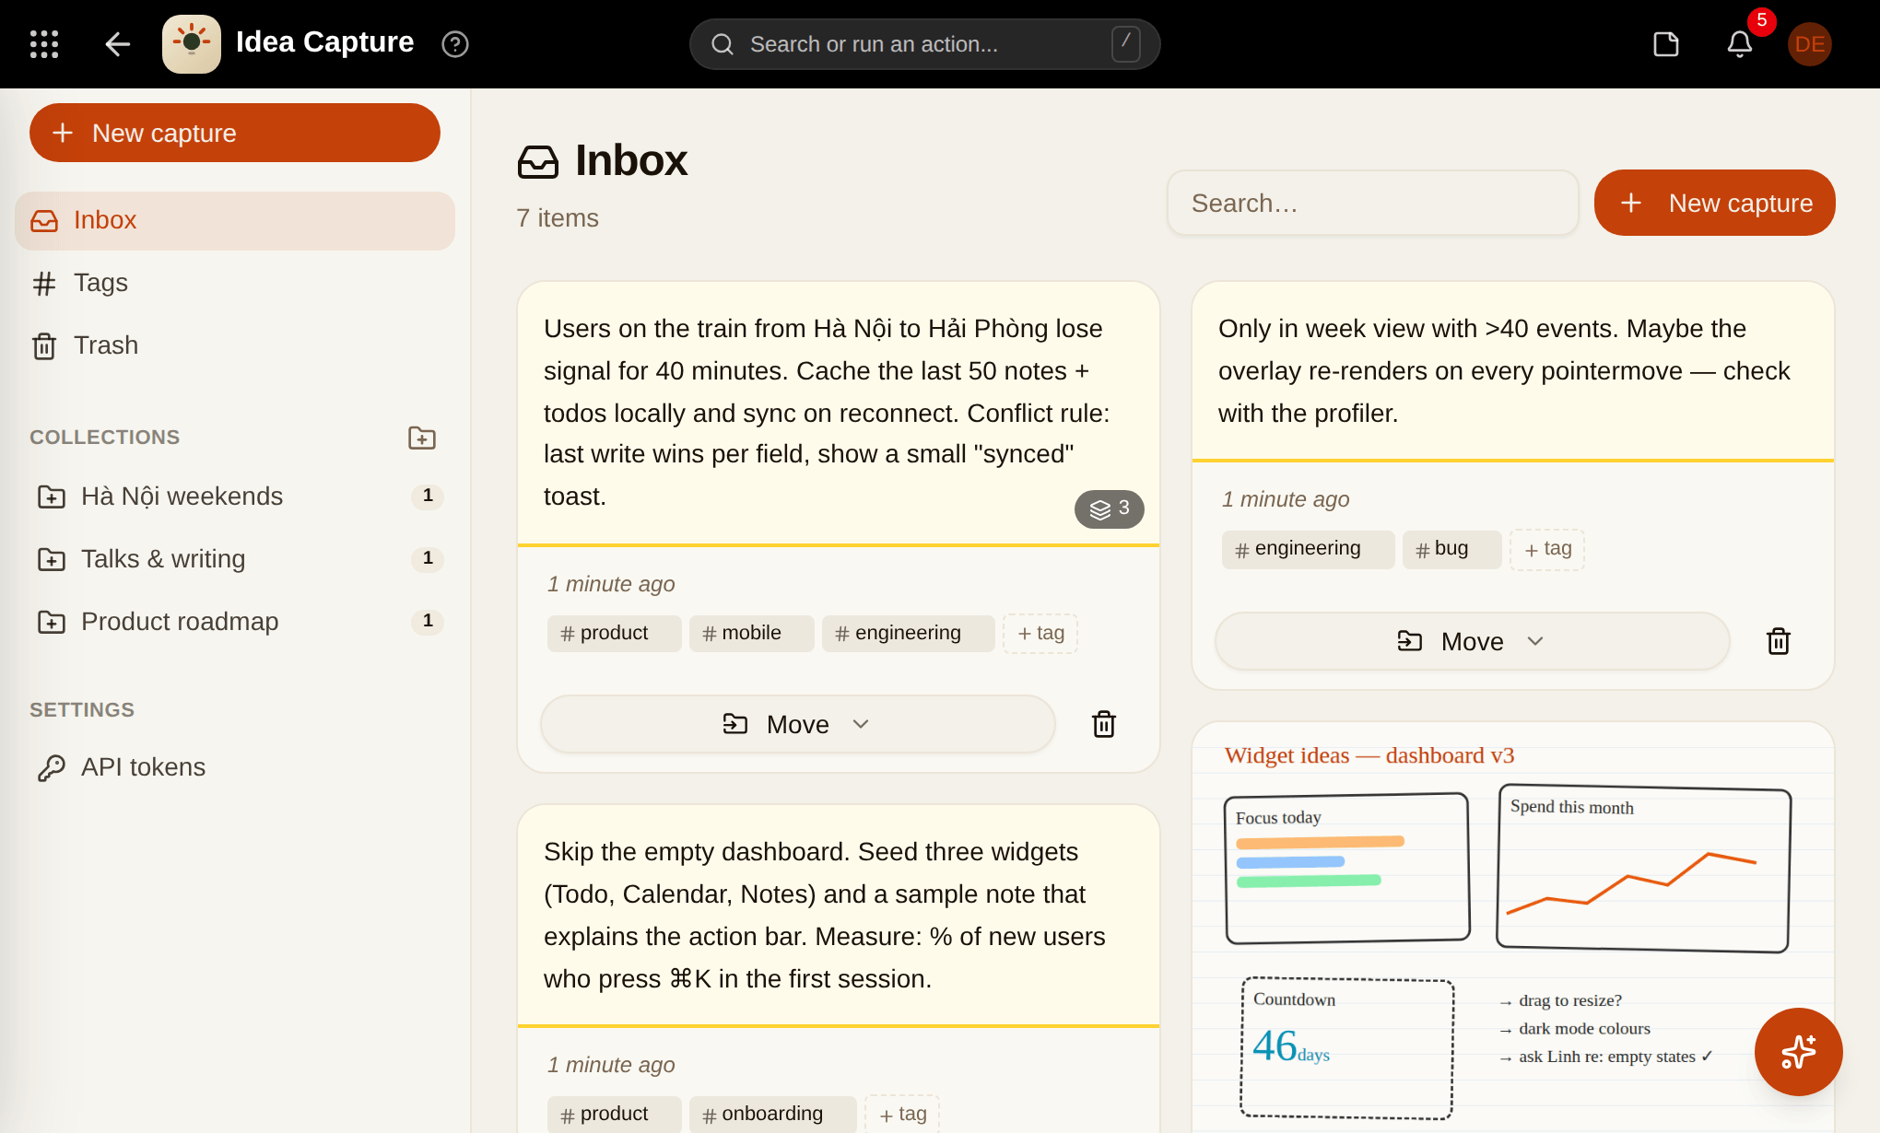Open the notes page icon in header
The width and height of the screenshot is (1880, 1133).
click(1666, 44)
